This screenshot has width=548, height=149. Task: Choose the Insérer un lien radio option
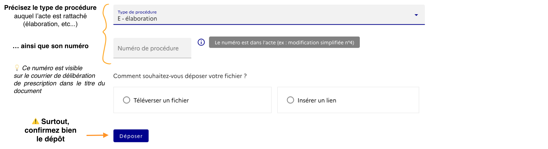(x=290, y=100)
